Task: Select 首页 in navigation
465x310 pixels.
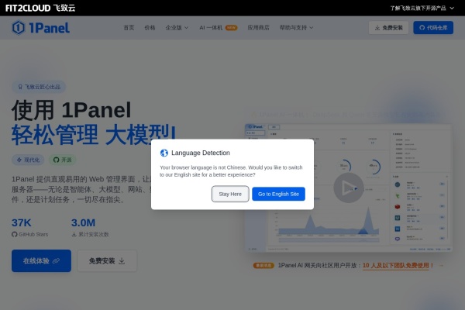Action: 129,28
